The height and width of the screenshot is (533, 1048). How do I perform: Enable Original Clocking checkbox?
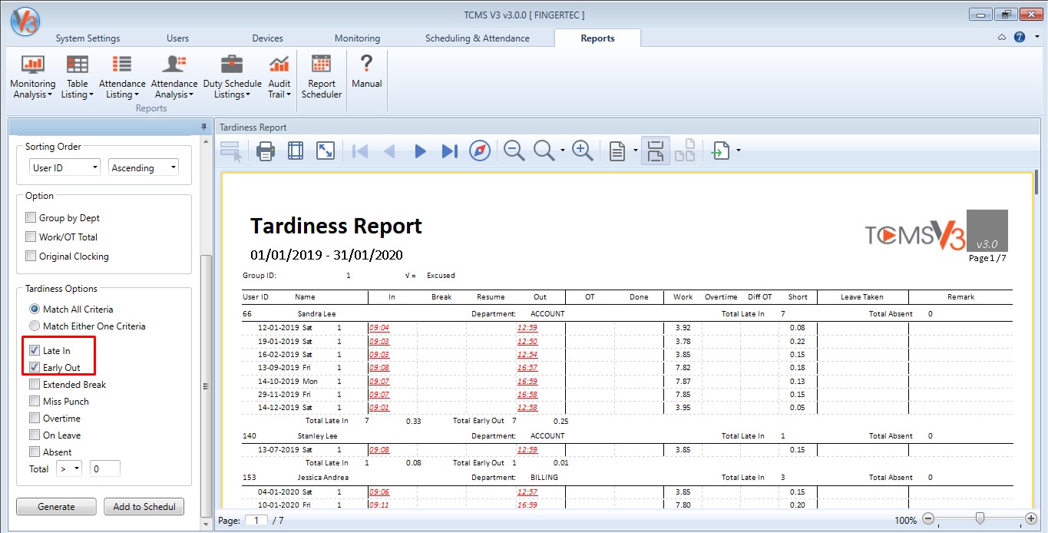click(x=31, y=257)
